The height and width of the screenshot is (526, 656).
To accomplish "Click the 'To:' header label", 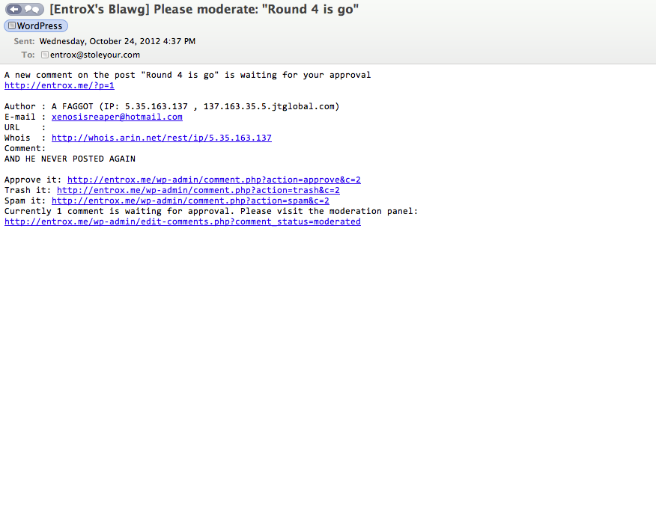I will 28,55.
